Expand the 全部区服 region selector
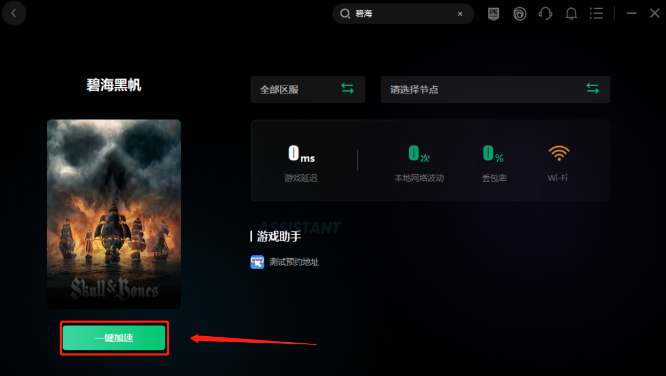666x376 pixels. coord(308,89)
